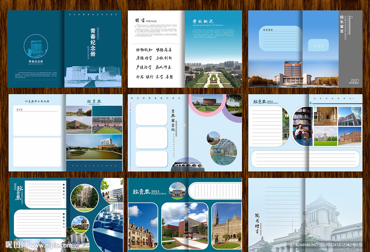The height and width of the screenshot is (252, 370).
Task: Open the round mansion photo beside ZHIQINGCHUN
Action: click(x=178, y=190)
